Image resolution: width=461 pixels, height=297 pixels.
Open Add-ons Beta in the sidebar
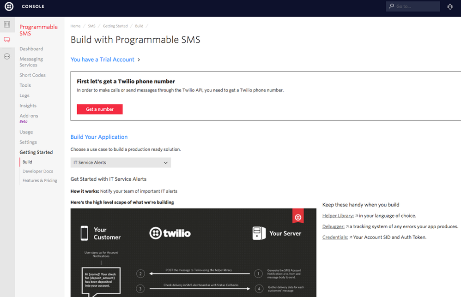[x=29, y=118]
